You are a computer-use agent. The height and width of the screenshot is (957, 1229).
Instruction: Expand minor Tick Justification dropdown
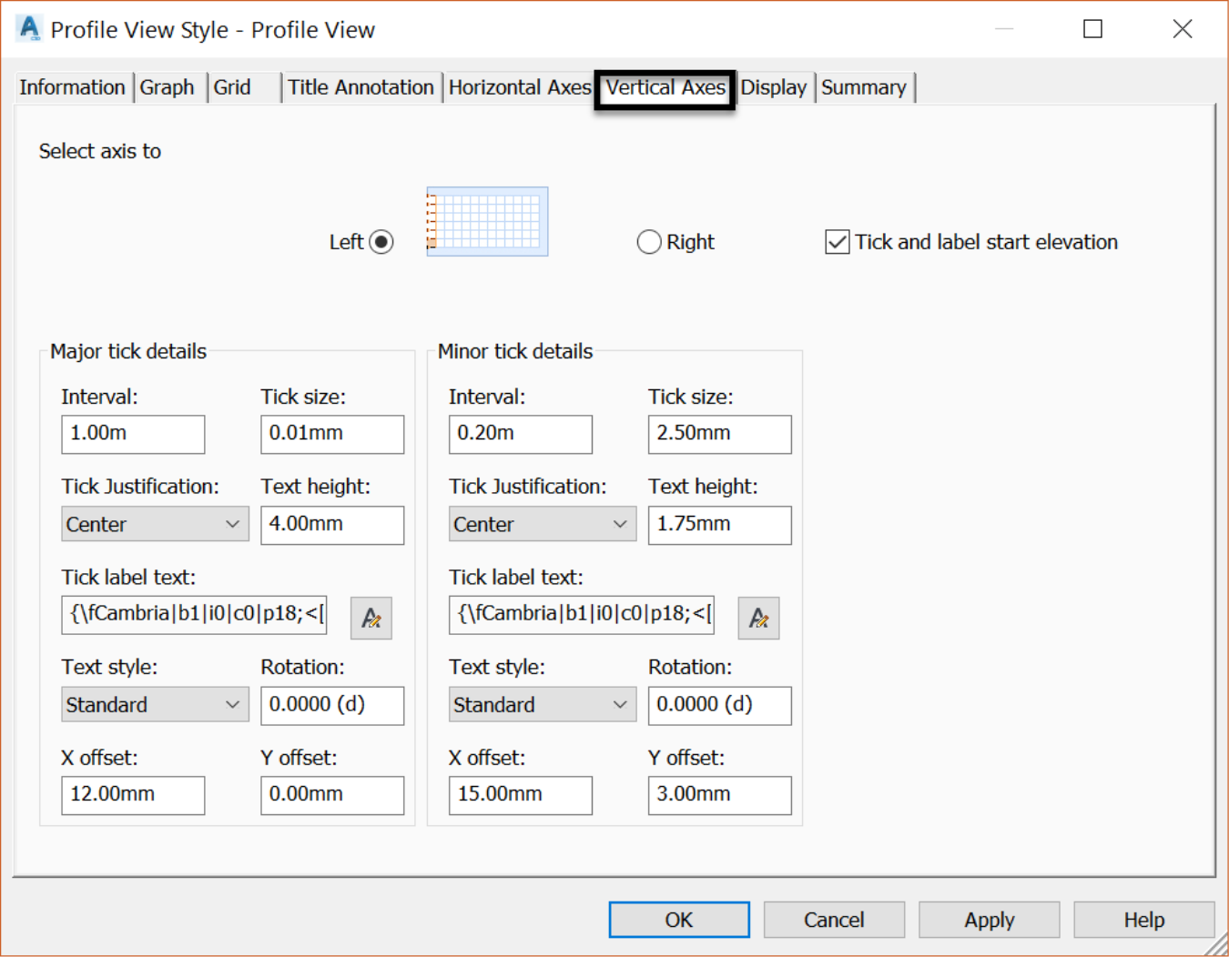tap(543, 524)
